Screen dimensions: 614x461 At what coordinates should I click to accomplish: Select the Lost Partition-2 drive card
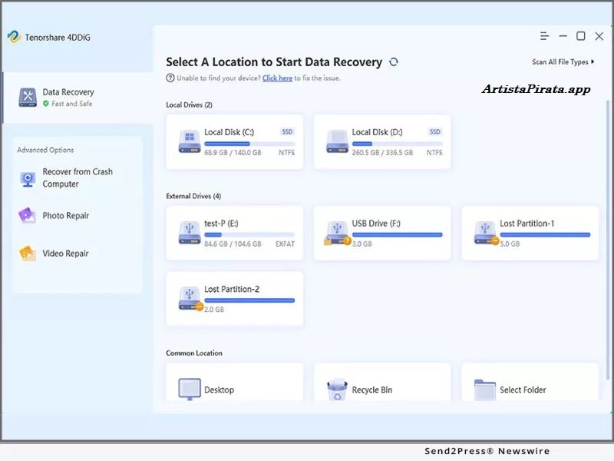coord(235,298)
